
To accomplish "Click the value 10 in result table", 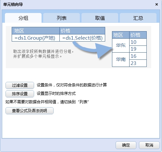I will point(138,42).
